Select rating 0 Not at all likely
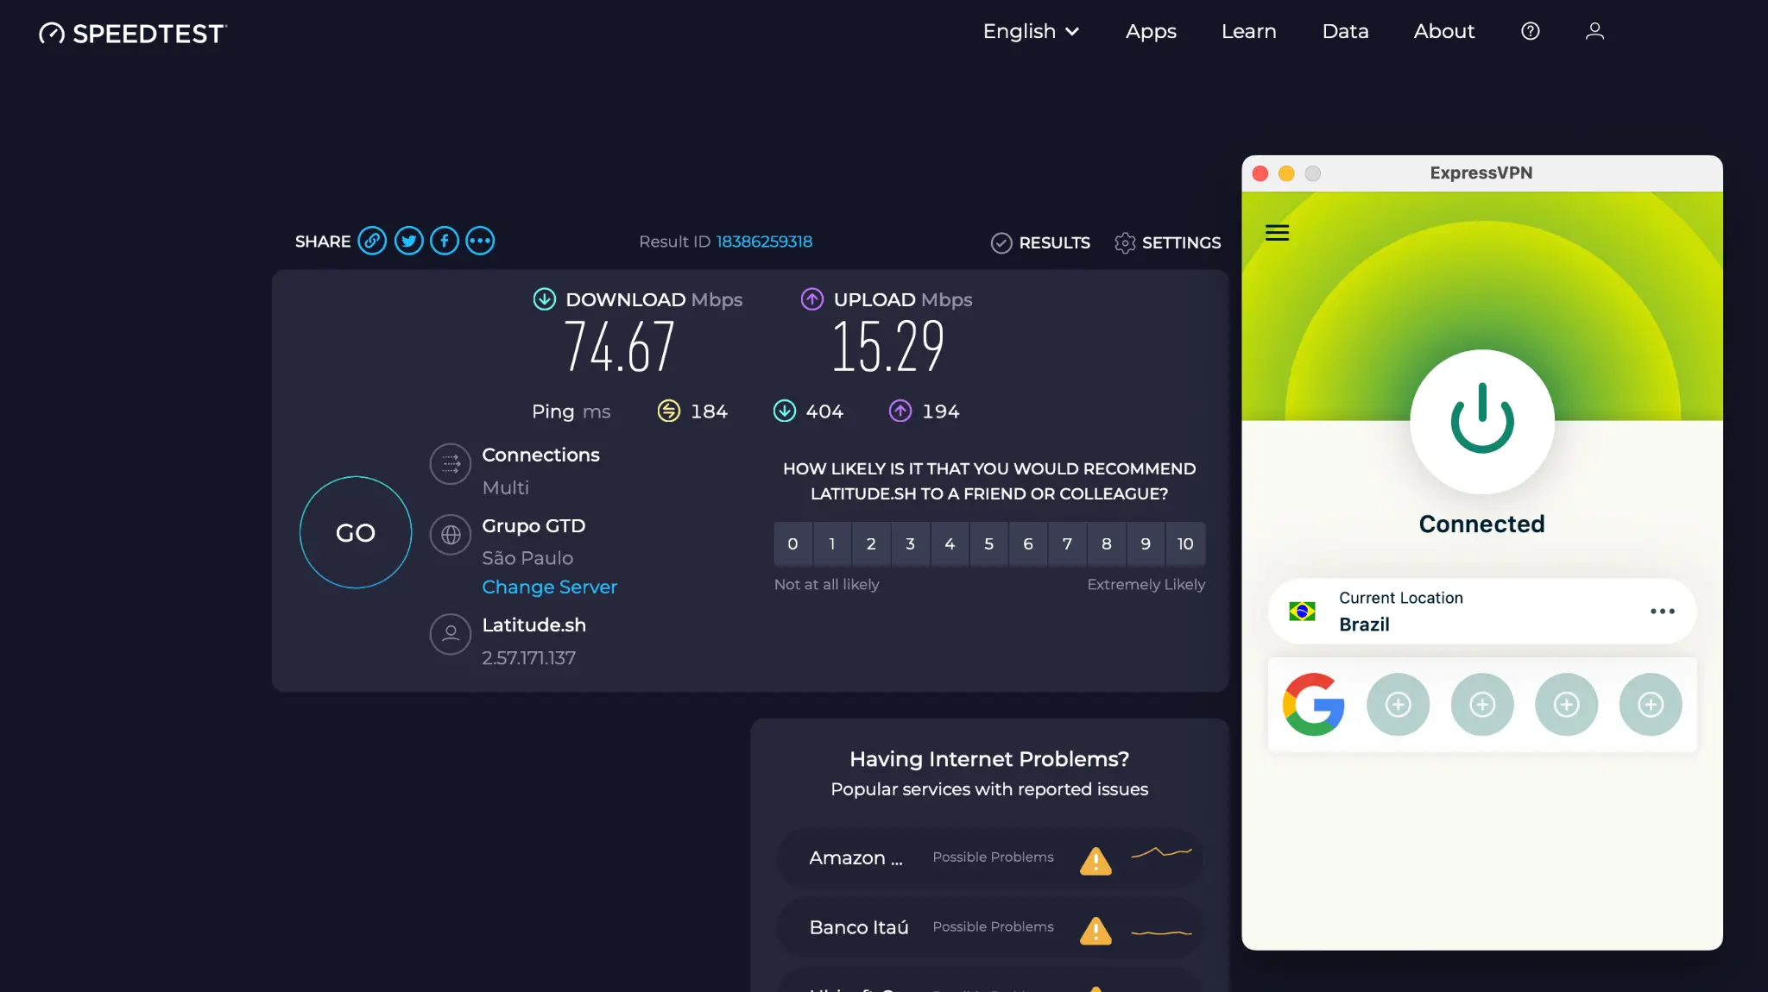This screenshot has height=992, width=1768. tap(792, 543)
